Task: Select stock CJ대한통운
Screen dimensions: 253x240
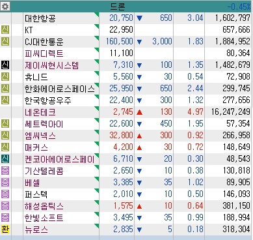Action: click(x=44, y=42)
